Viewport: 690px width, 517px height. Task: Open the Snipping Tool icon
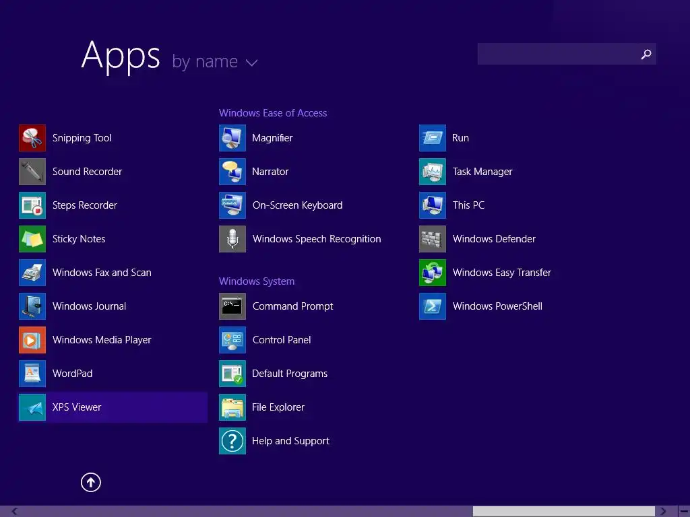click(32, 138)
